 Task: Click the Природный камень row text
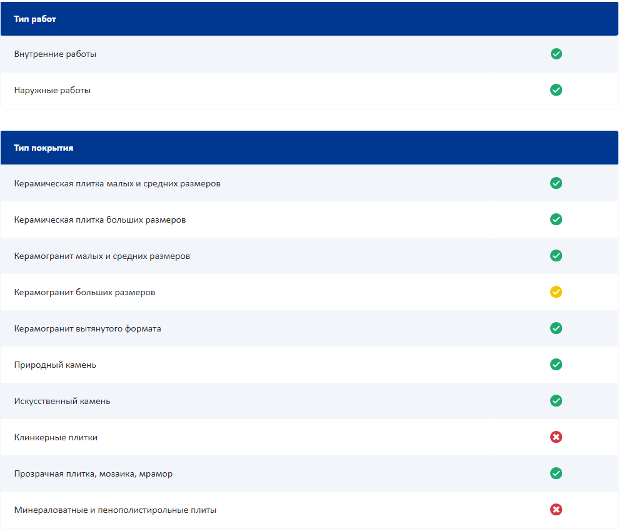(x=55, y=365)
